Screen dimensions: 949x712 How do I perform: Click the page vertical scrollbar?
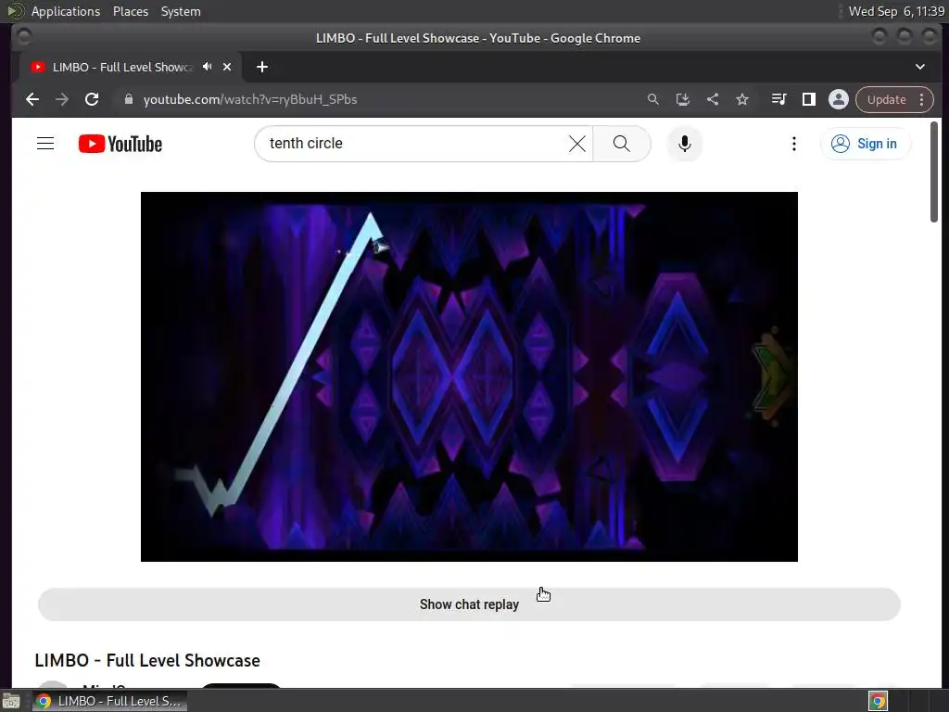(x=934, y=172)
